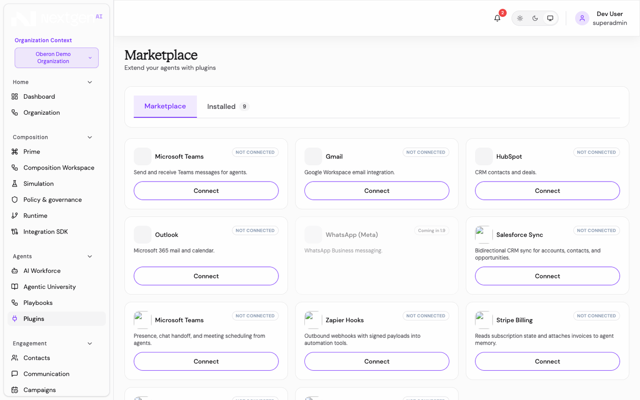Click 'Google Workspace email integration.' text
This screenshot has width=640, height=400.
(x=349, y=172)
